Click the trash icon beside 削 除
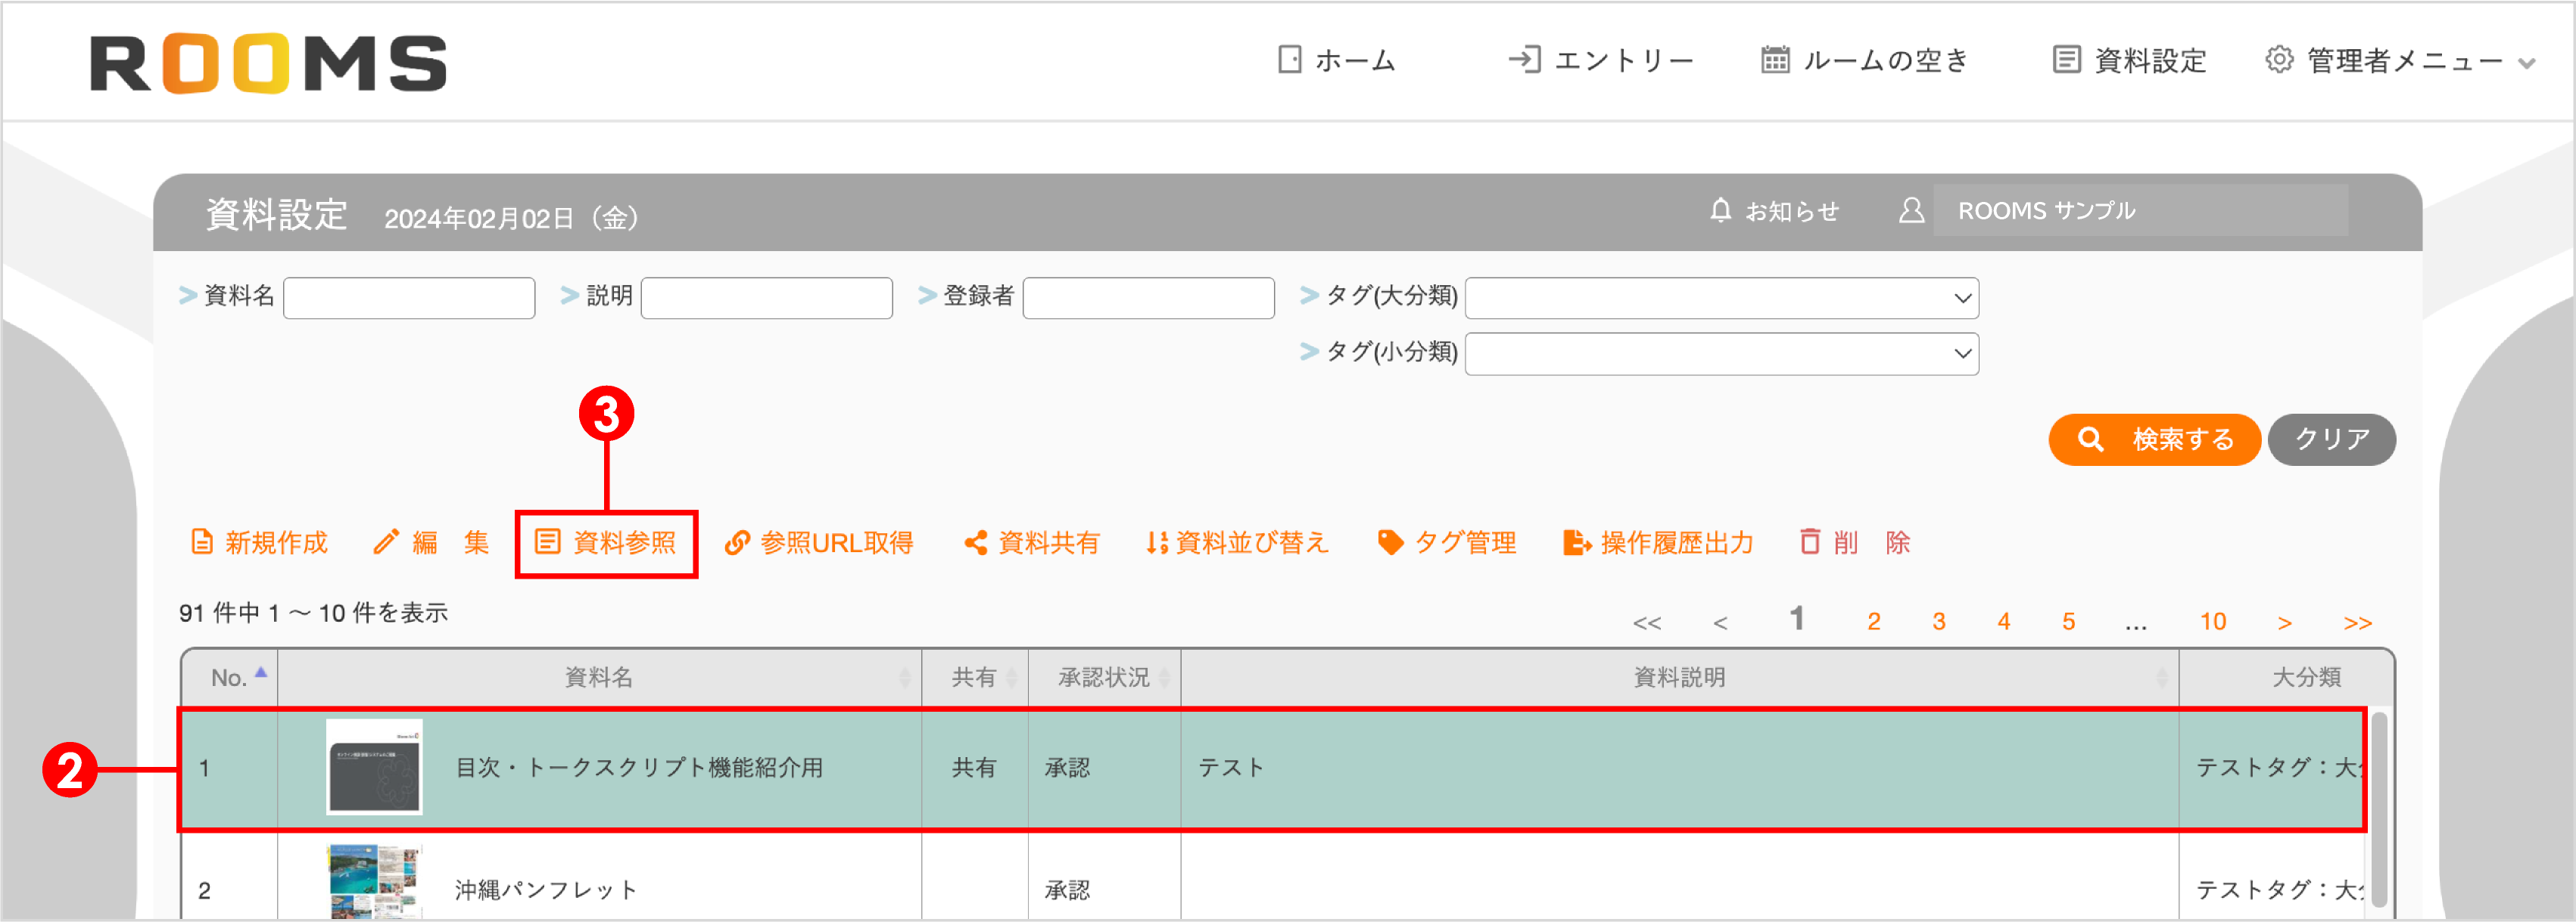The image size is (2576, 922). click(1810, 542)
